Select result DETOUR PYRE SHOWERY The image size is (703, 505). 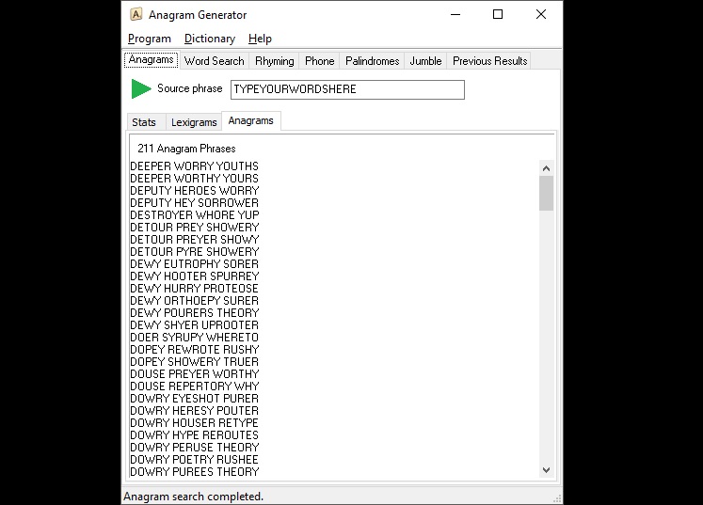pyautogui.click(x=194, y=252)
